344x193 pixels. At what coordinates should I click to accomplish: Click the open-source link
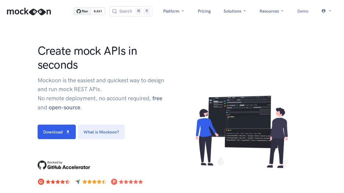[64, 108]
